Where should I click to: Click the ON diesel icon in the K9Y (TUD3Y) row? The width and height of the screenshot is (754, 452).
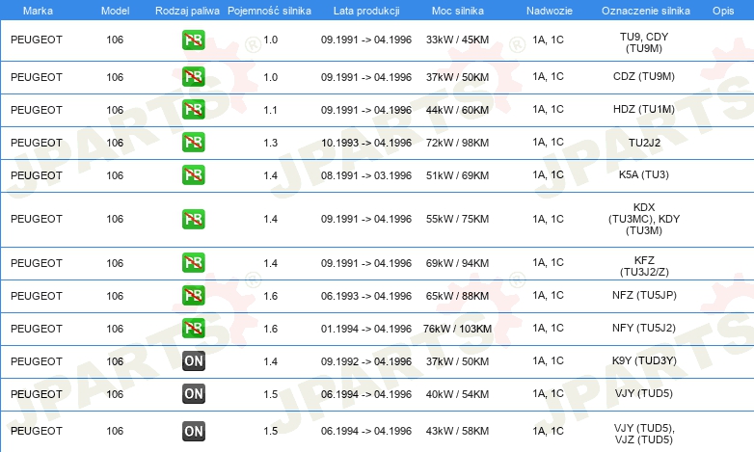[x=193, y=361]
